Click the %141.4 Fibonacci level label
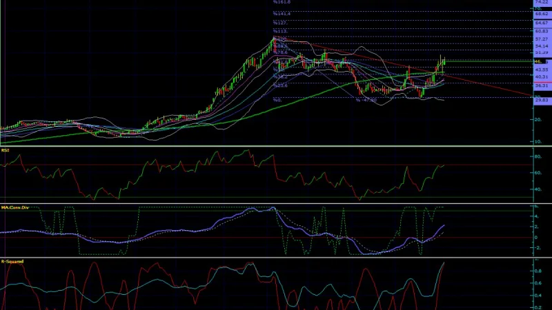Screen dimensions: 552x310 coord(282,14)
